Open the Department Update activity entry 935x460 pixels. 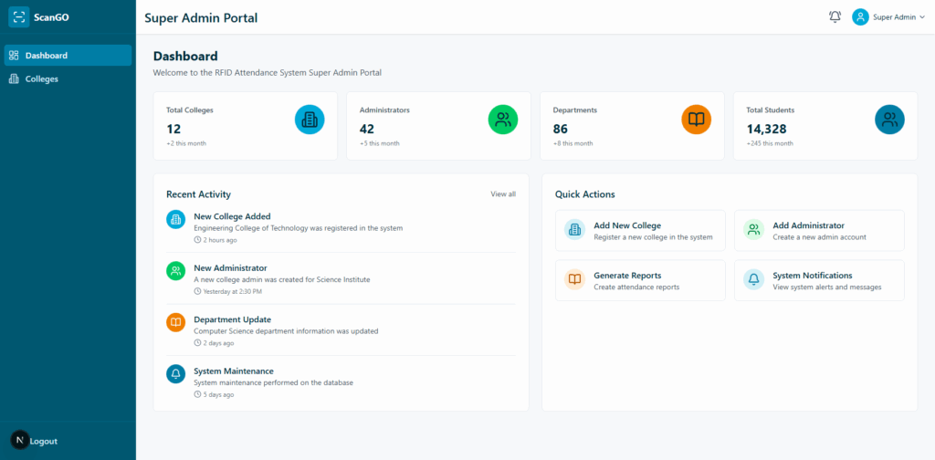click(232, 319)
